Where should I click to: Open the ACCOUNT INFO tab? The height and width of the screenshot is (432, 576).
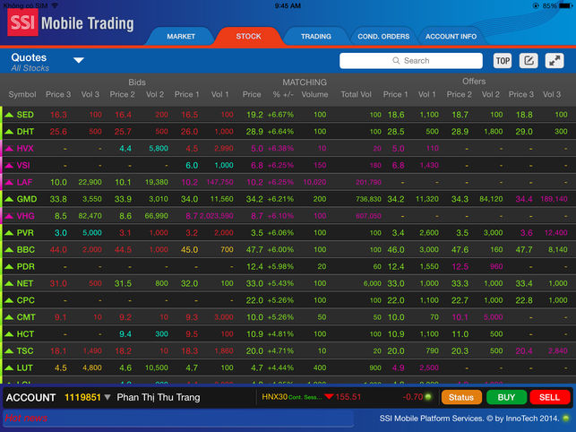(x=451, y=37)
